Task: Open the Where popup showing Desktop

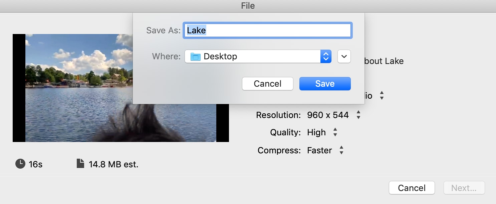Action: point(258,56)
